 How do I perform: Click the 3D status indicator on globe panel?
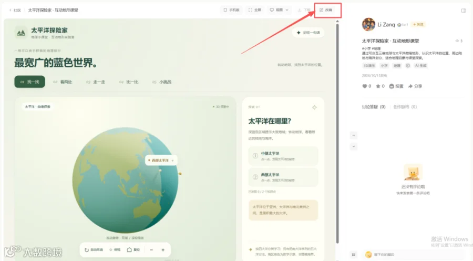(x=221, y=107)
